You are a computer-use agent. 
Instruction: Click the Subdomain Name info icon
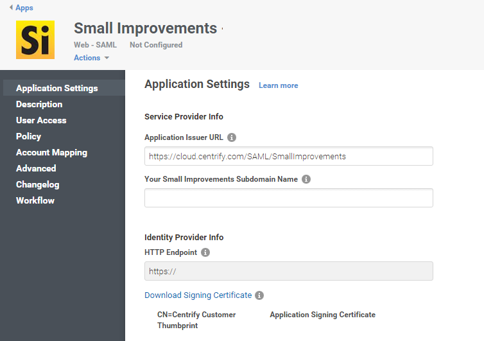point(306,179)
